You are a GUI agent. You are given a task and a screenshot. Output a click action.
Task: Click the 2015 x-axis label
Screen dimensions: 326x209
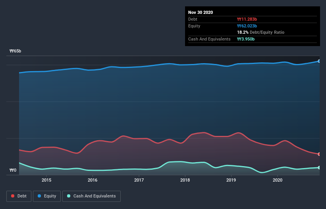tap(46, 180)
